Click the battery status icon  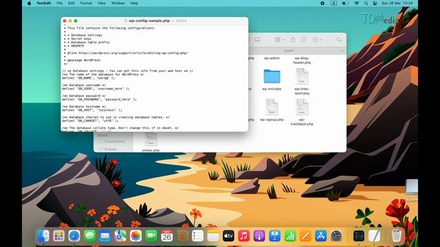tap(345, 3)
